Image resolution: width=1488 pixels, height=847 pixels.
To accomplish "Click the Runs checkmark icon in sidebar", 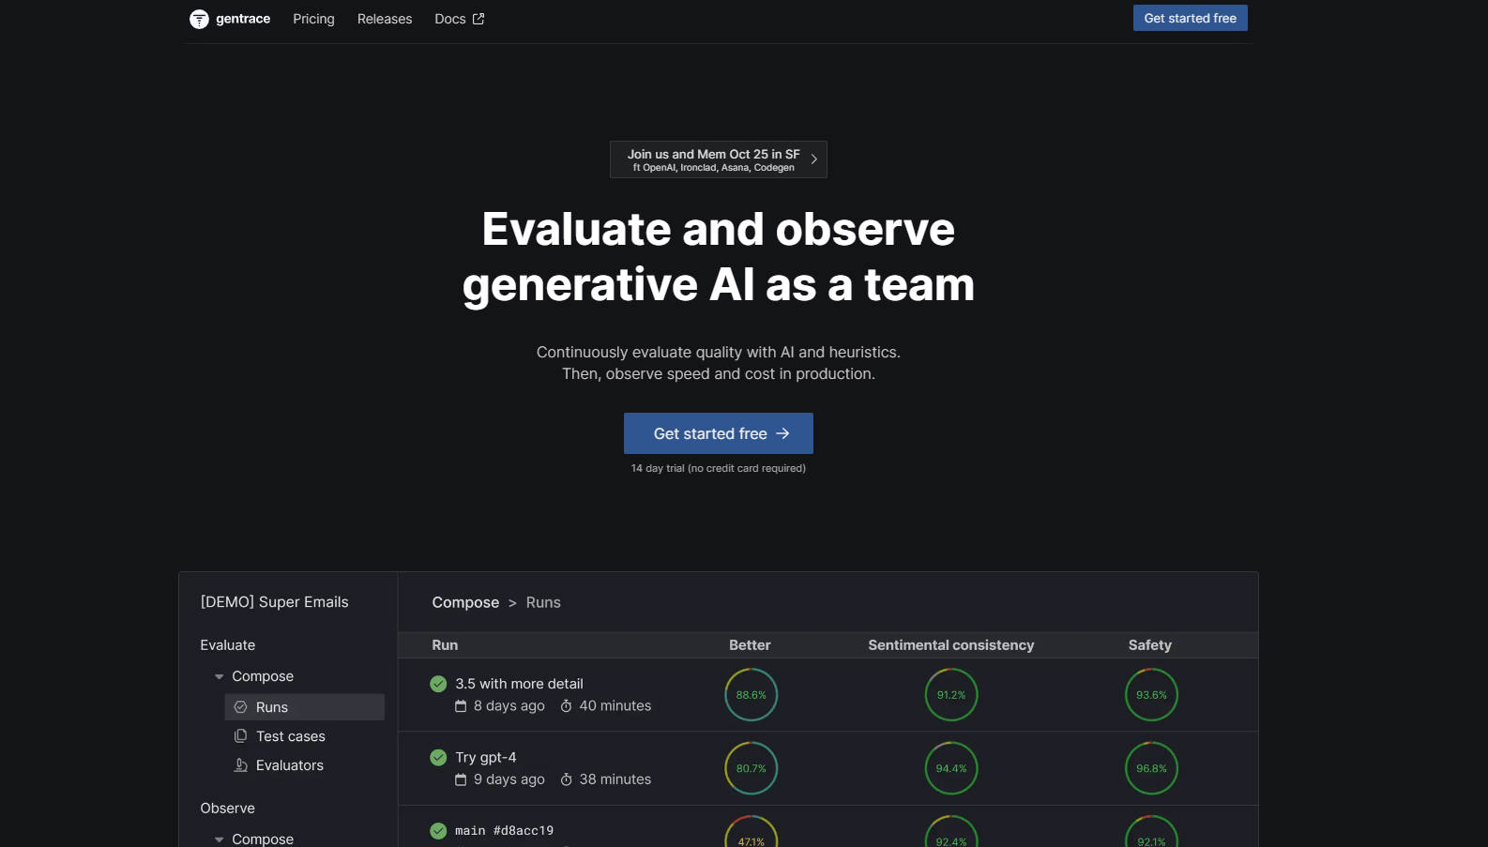I will [x=241, y=707].
